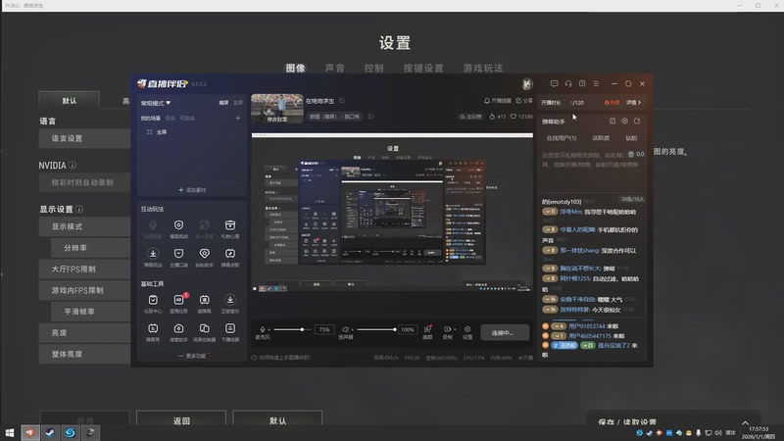Click 添加素材 button

[192, 190]
